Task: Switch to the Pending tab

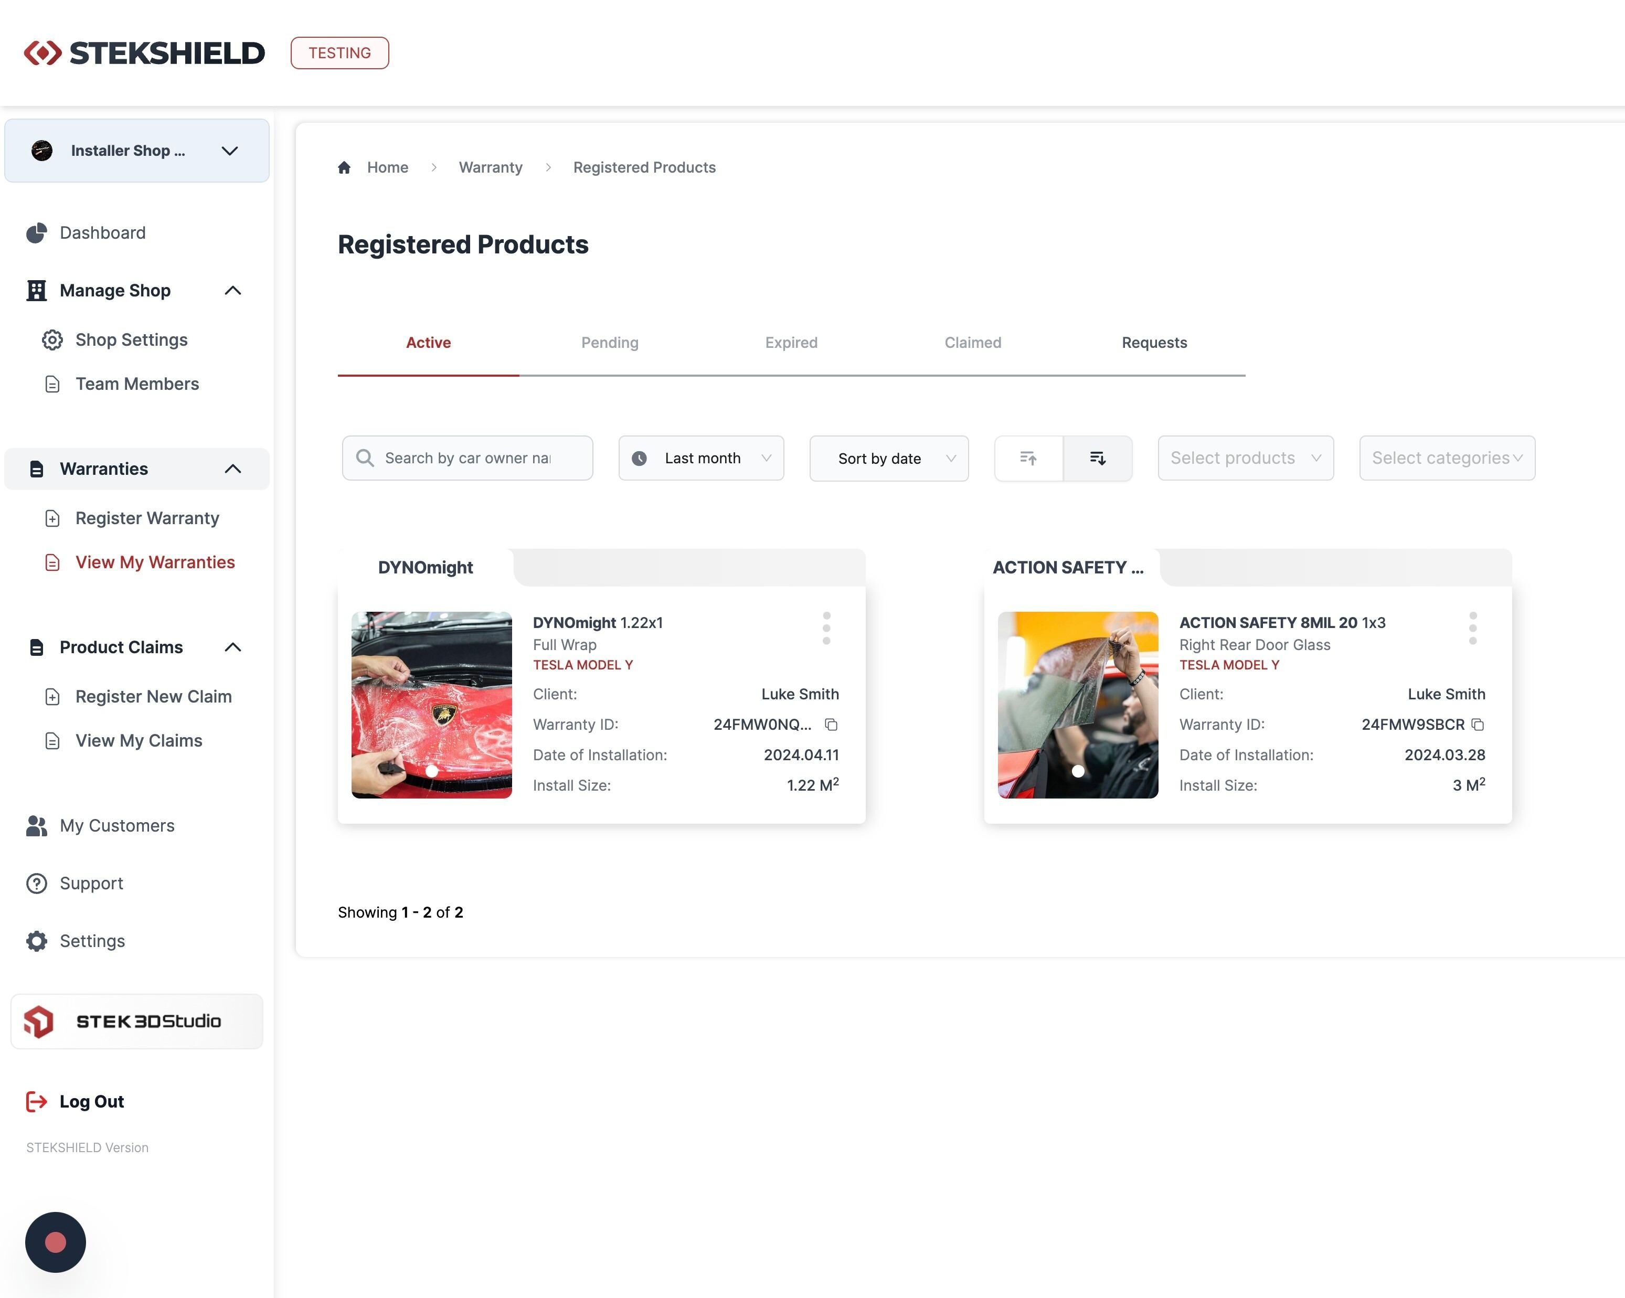Action: [x=610, y=343]
